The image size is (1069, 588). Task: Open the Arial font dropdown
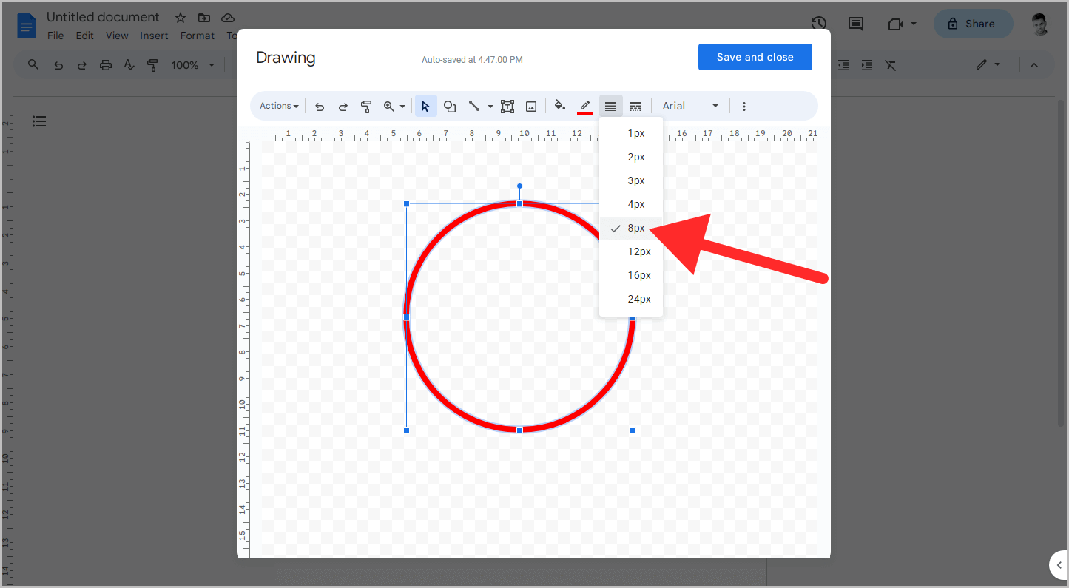click(689, 106)
